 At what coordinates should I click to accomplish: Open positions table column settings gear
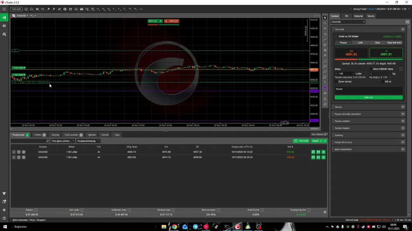[x=325, y=212]
